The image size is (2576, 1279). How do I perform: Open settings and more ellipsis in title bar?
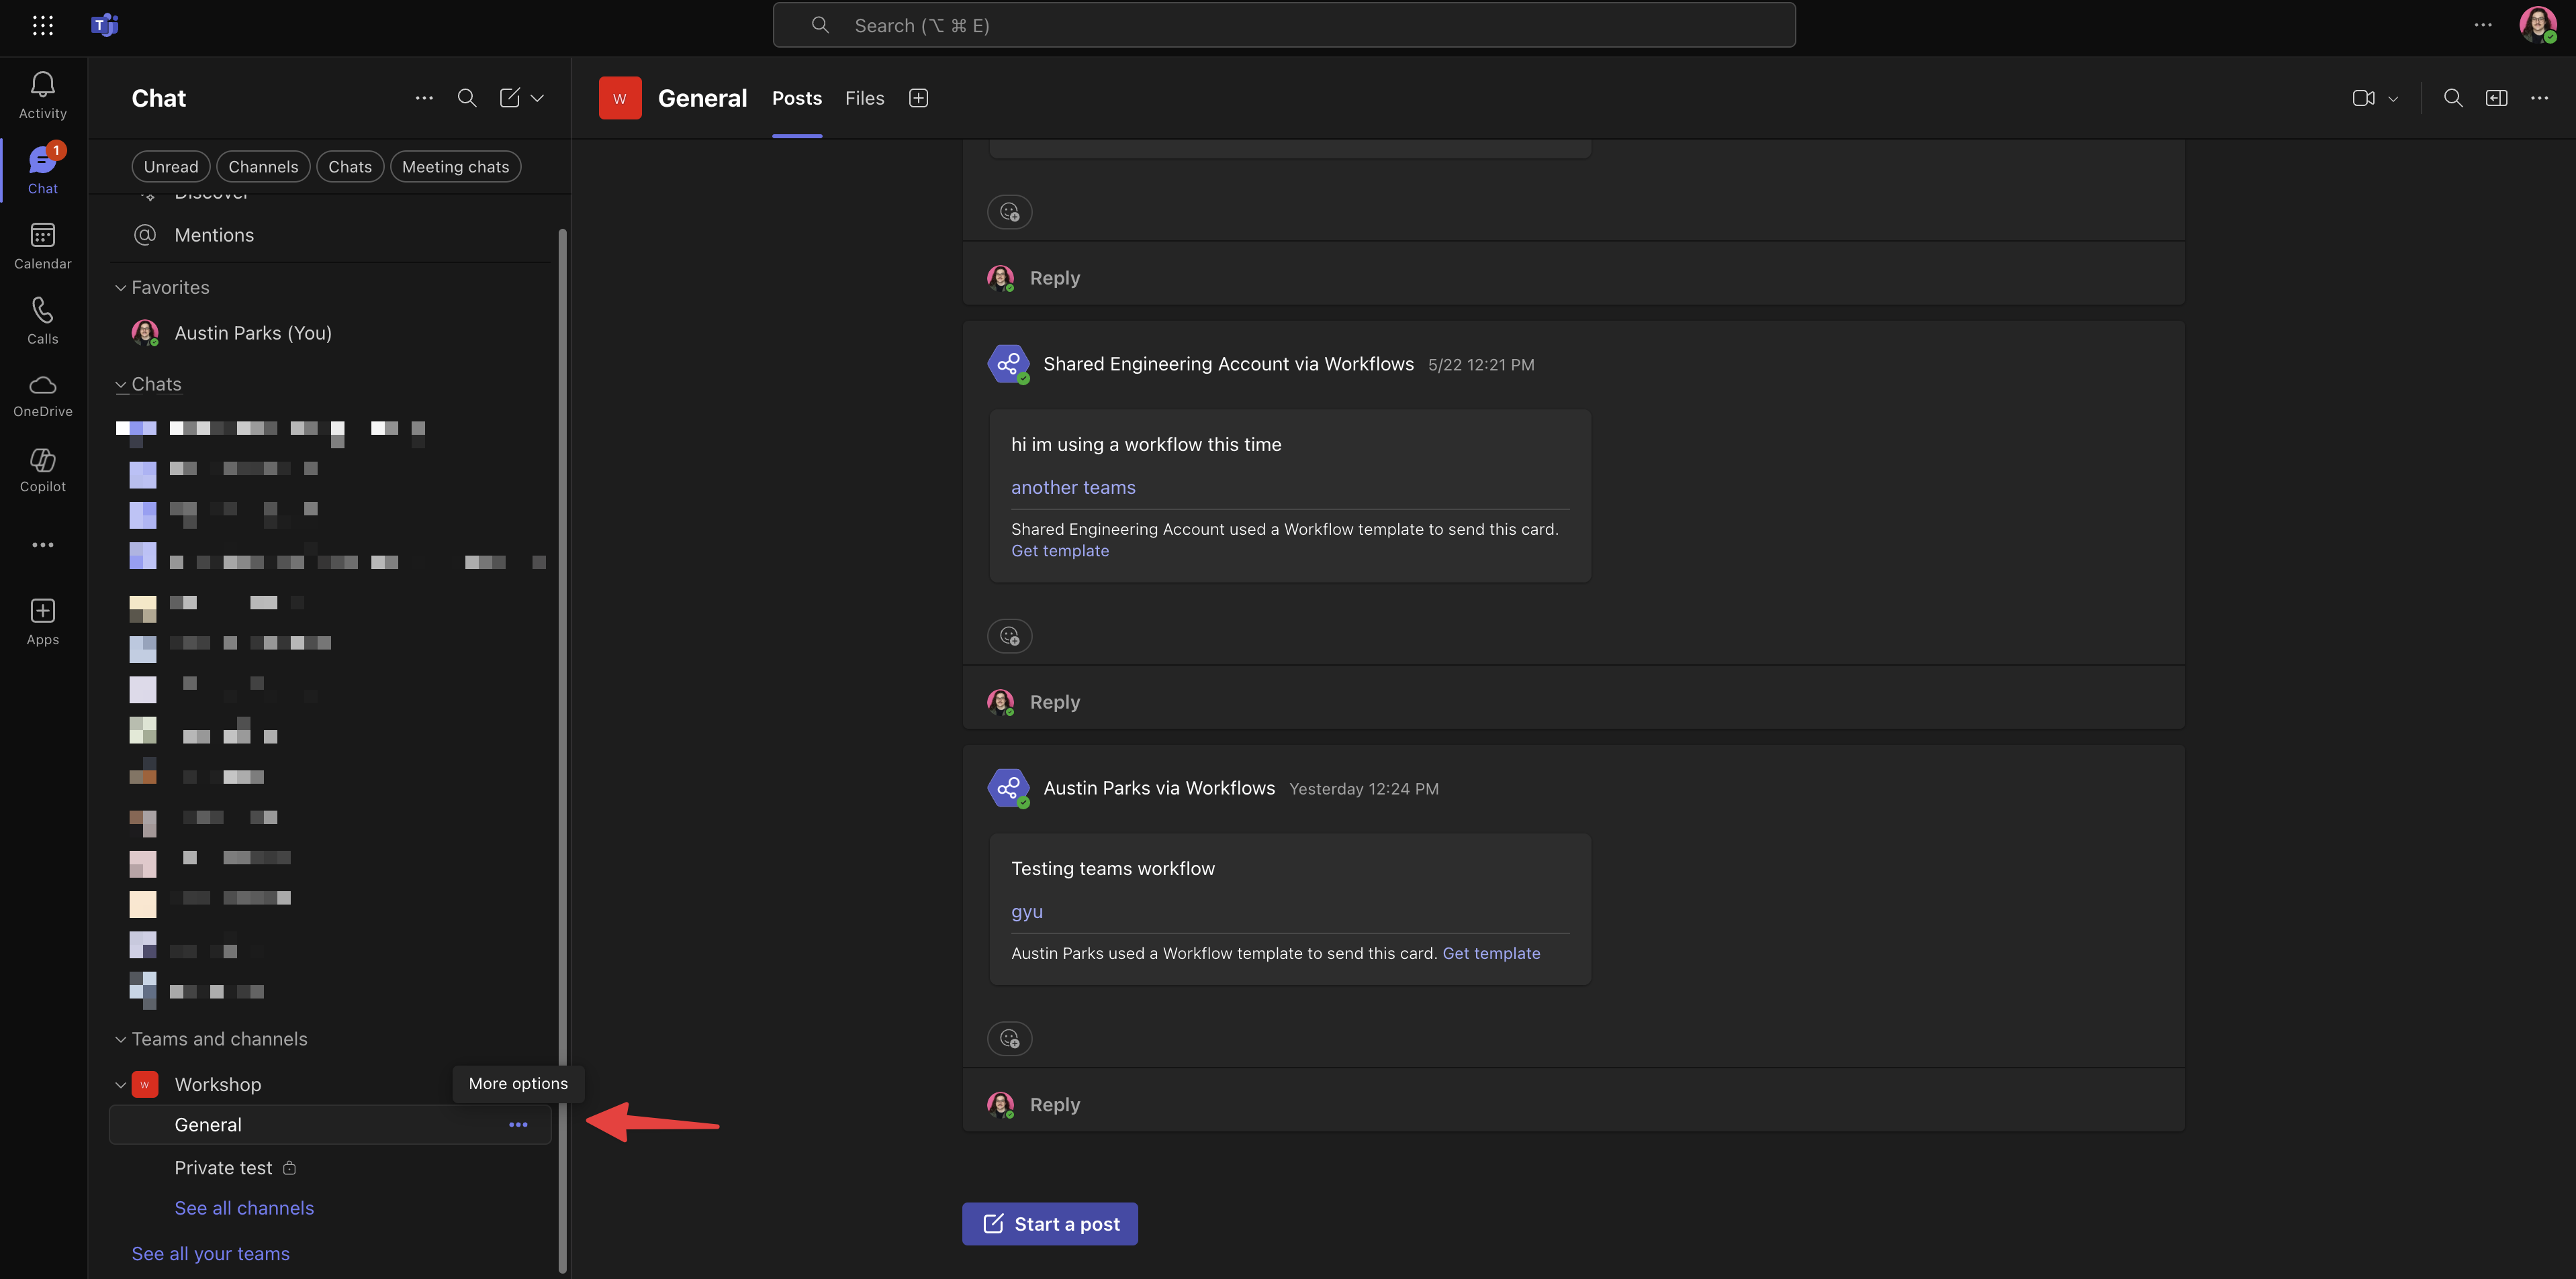[x=2483, y=25]
